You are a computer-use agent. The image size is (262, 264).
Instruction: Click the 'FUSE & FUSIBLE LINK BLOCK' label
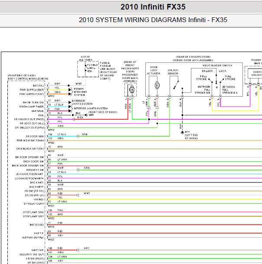(108, 66)
